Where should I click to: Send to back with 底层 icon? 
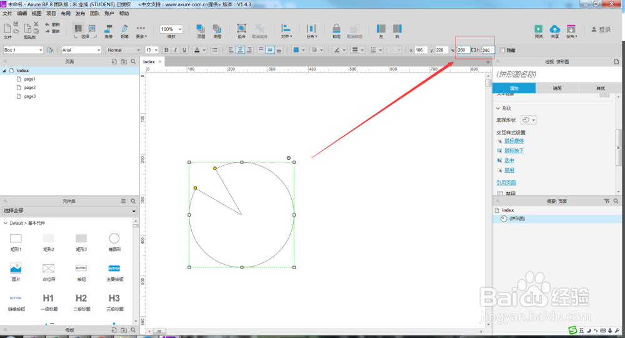[217, 28]
